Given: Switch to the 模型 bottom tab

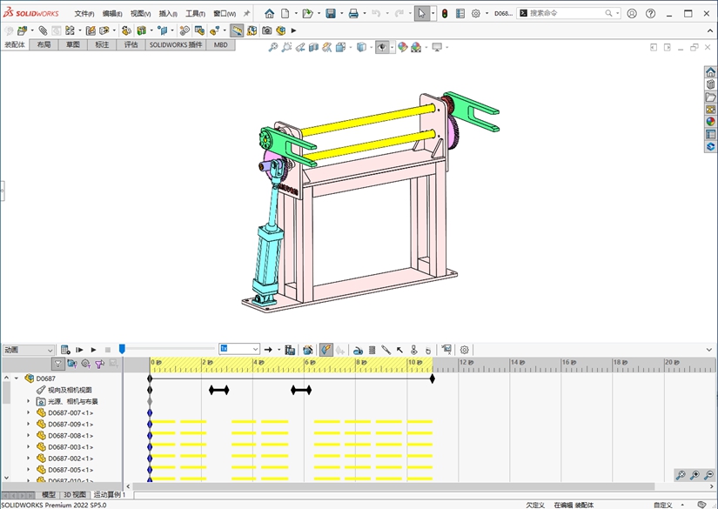Looking at the screenshot, I should (49, 494).
